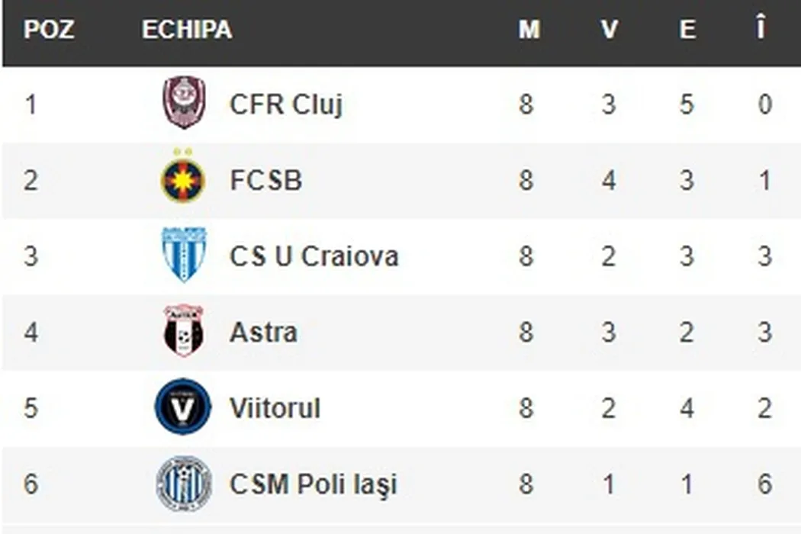Click the Astra club crest
The width and height of the screenshot is (801, 534).
pos(184,331)
